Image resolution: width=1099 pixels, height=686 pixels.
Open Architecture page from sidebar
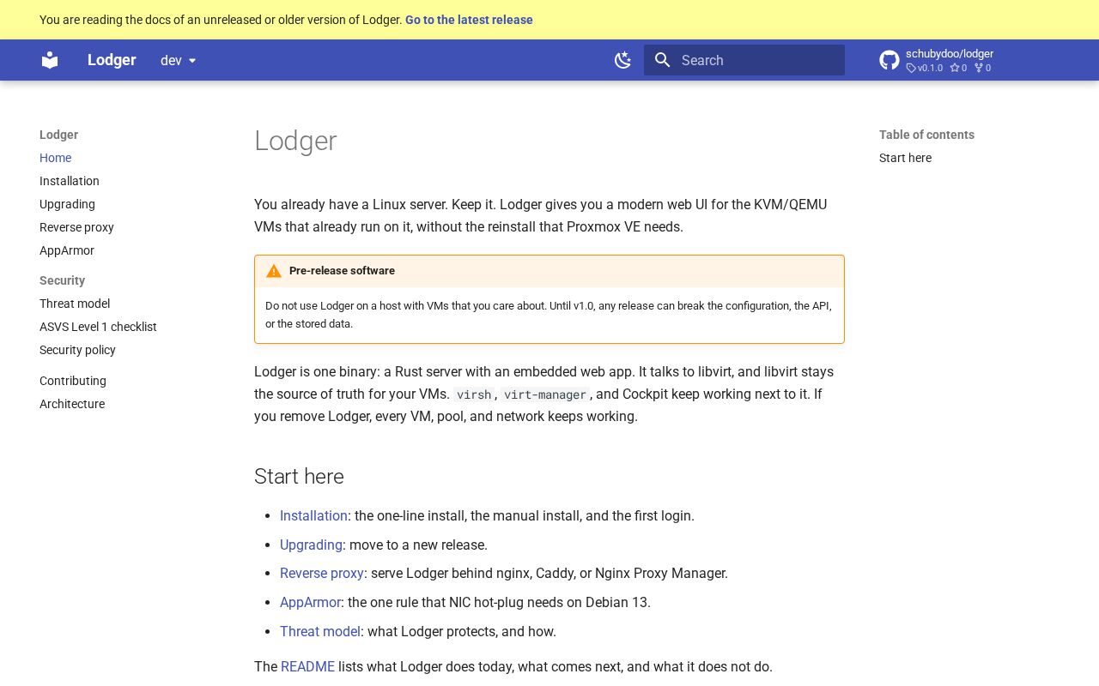(x=72, y=404)
